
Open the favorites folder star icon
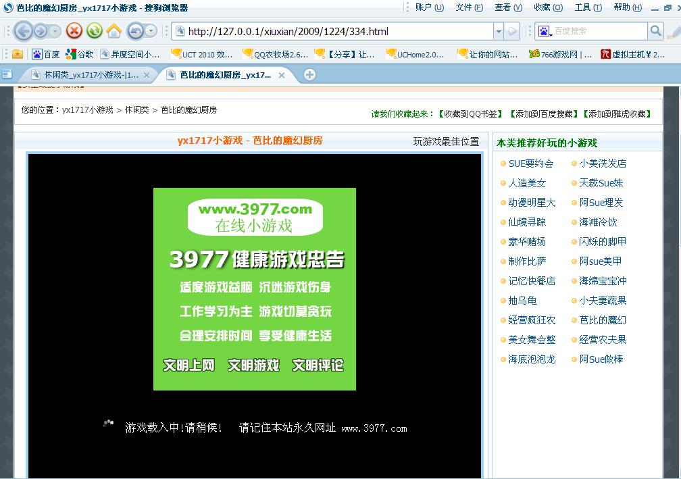tap(18, 54)
